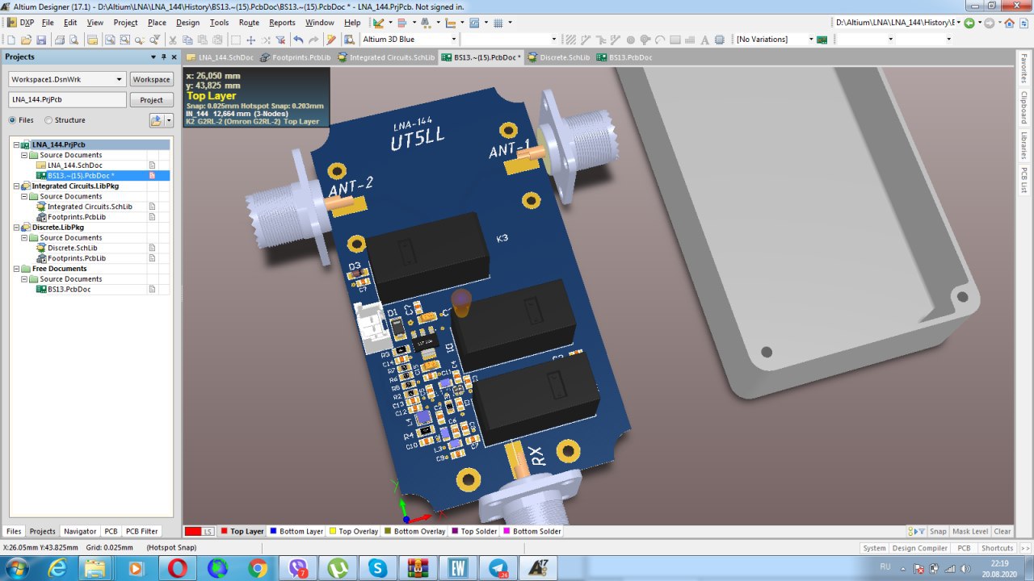Click the Cross Probe pencil icon
The image size is (1034, 581).
click(x=331, y=39)
